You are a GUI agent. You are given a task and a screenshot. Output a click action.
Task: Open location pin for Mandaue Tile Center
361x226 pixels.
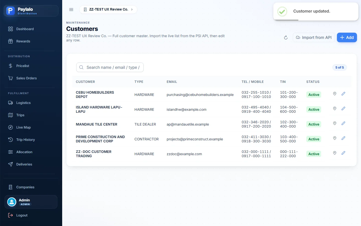[334, 123]
